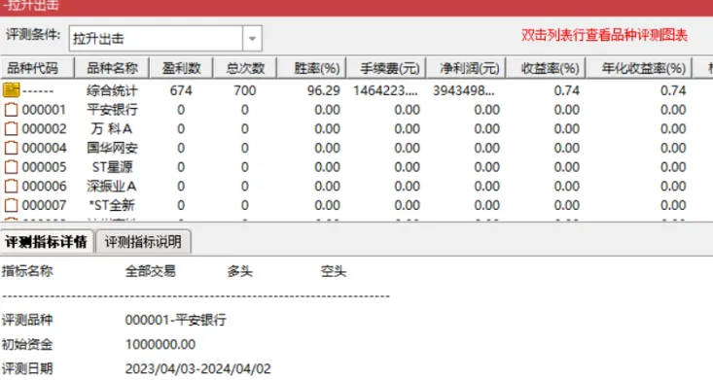Click stock code 000004

(44, 148)
